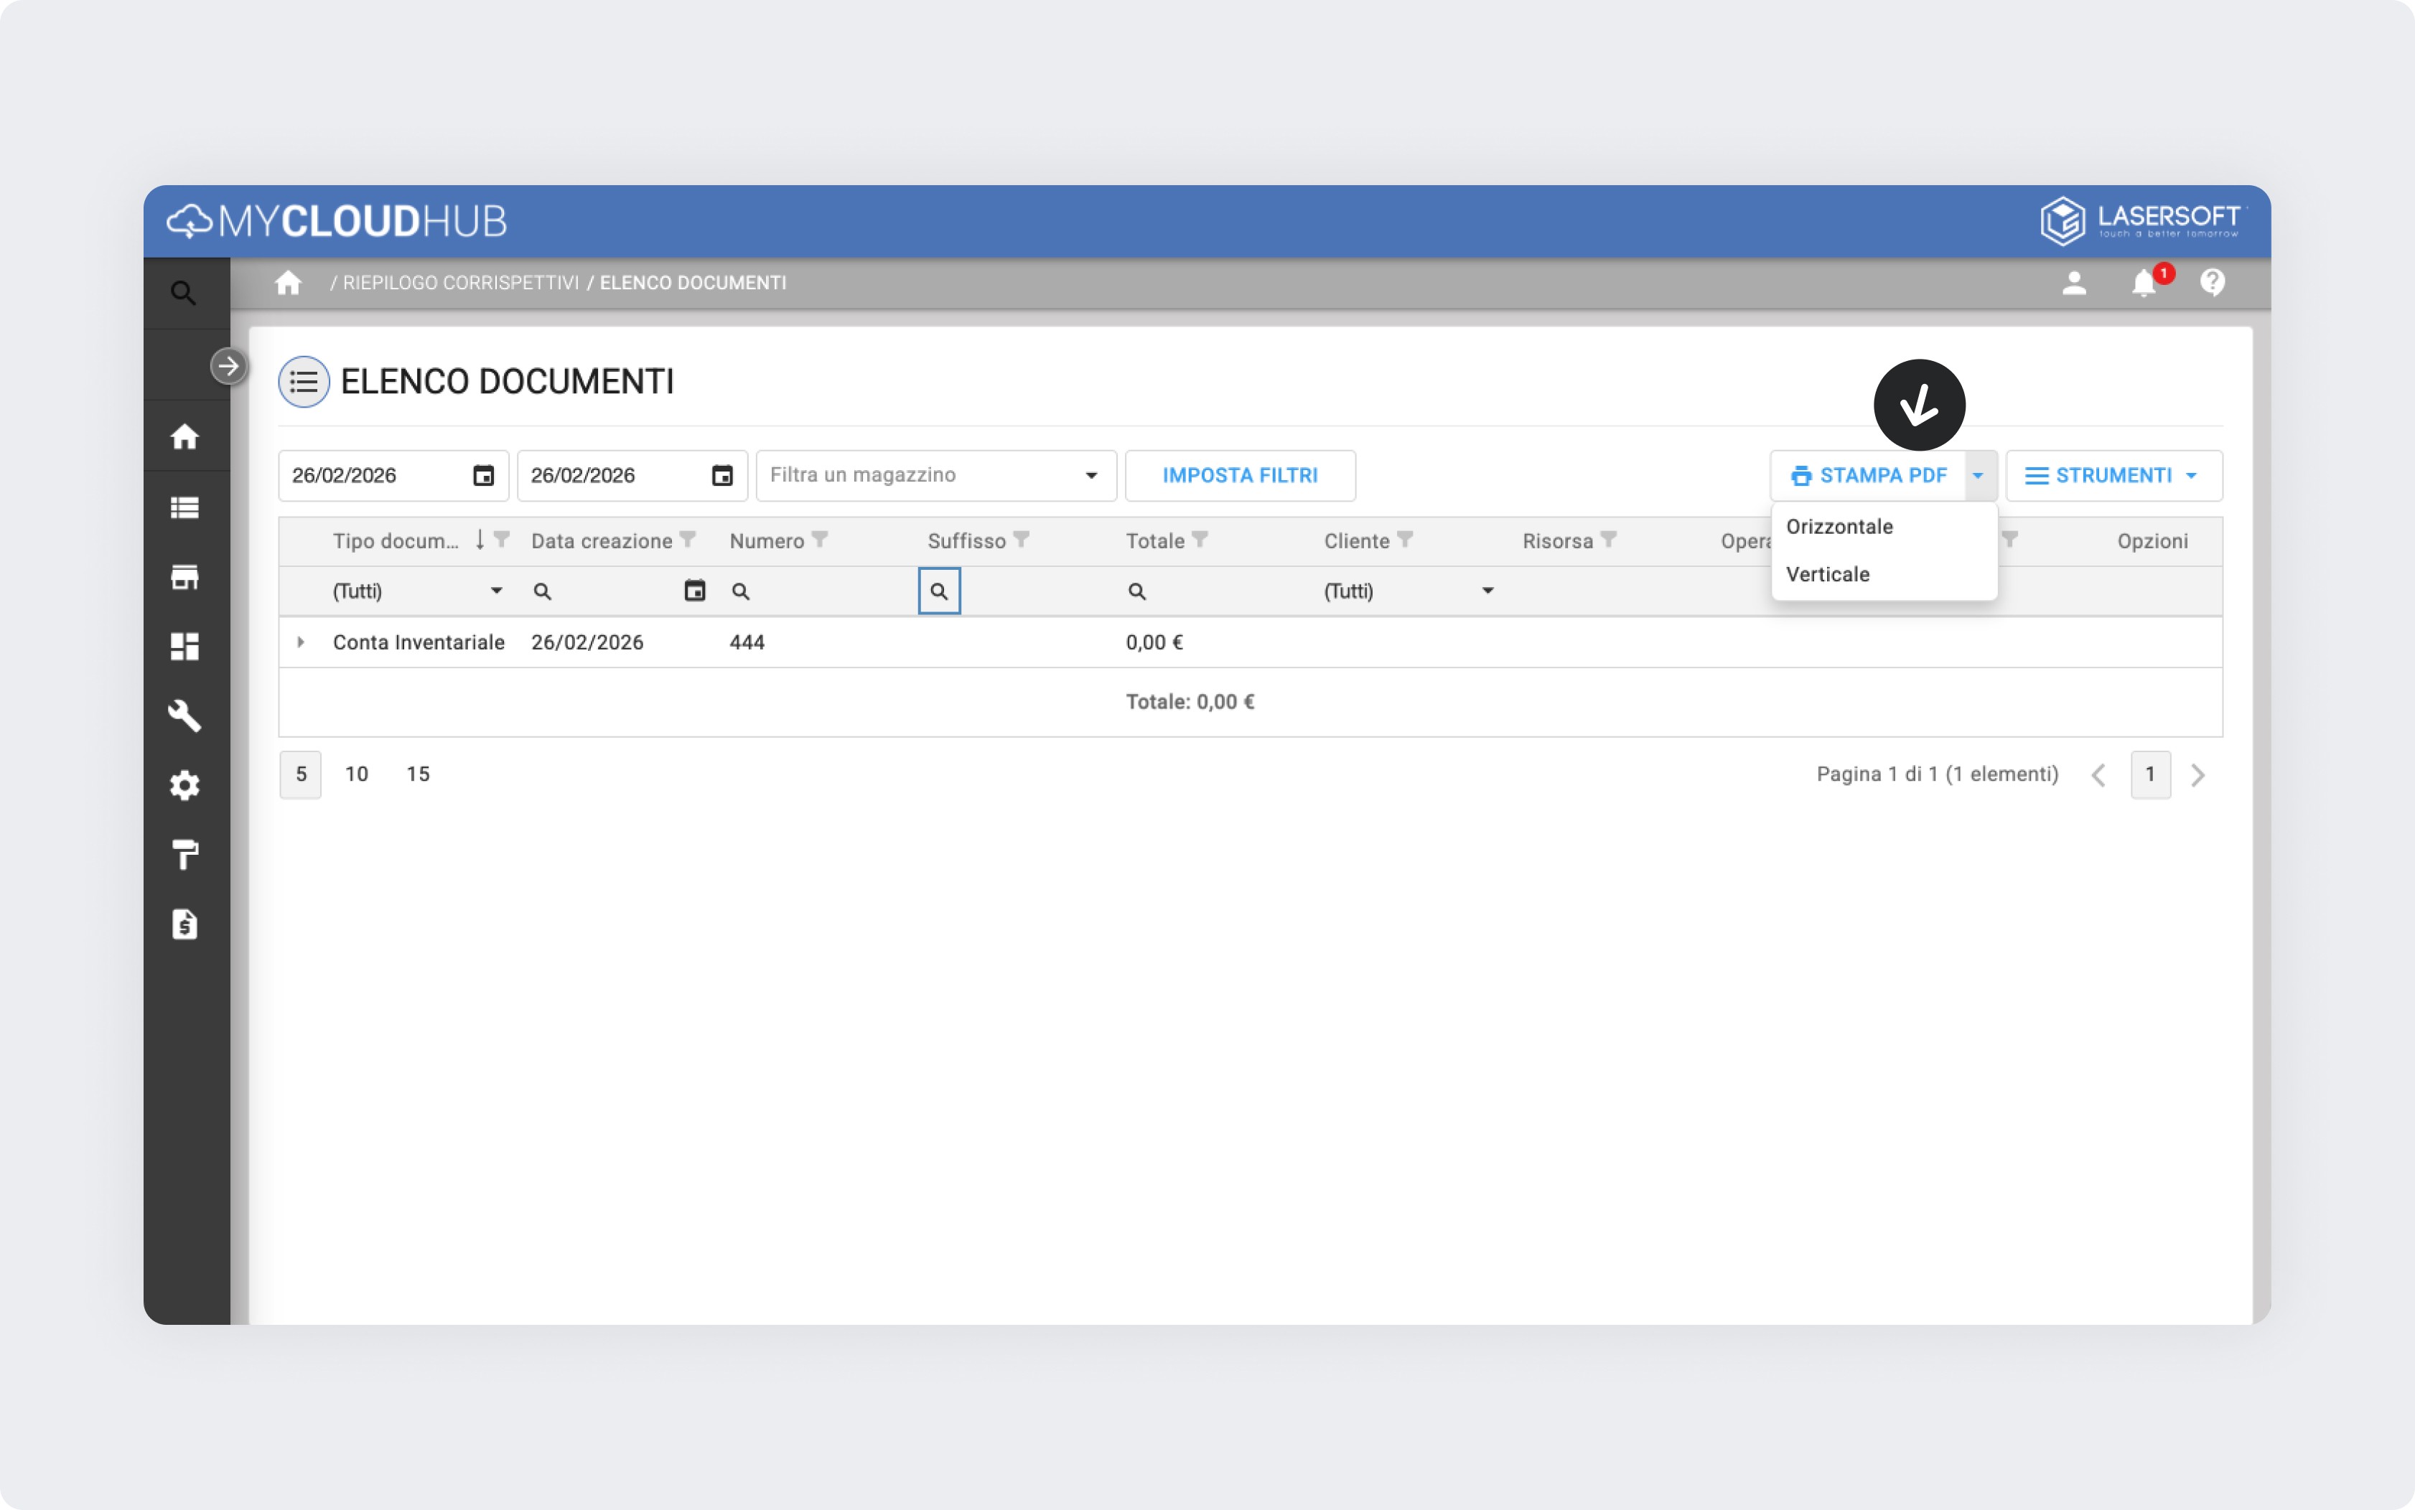Image resolution: width=2415 pixels, height=1510 pixels.
Task: Open the Filtra un magazzino dropdown
Action: pos(1090,475)
